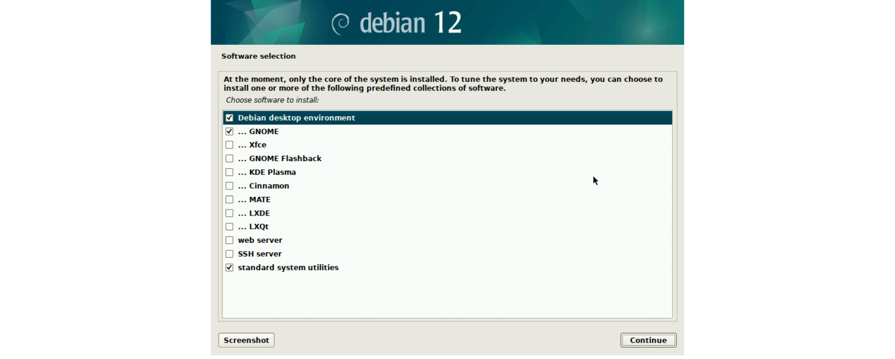
Task: Tick the LXDE checkbox
Action: (x=229, y=213)
